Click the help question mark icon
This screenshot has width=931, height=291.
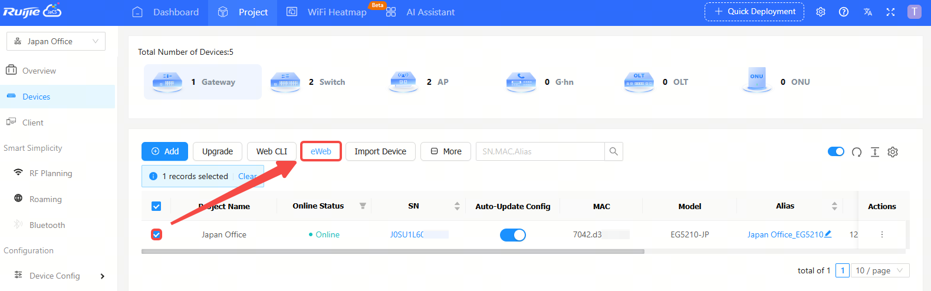(x=844, y=12)
